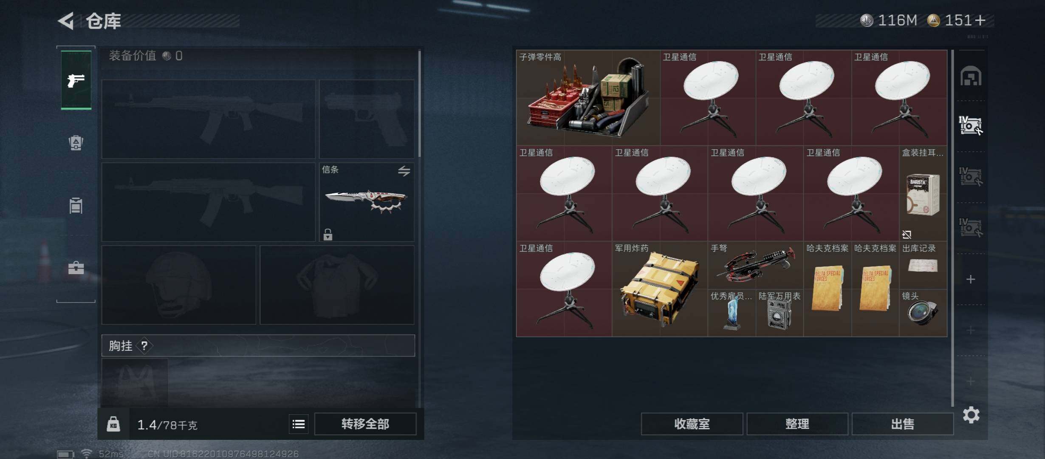Click 出售 to sell items
This screenshot has width=1045, height=459.
click(903, 424)
